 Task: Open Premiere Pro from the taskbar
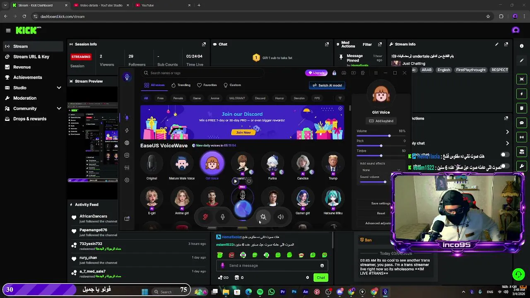tap(283, 292)
